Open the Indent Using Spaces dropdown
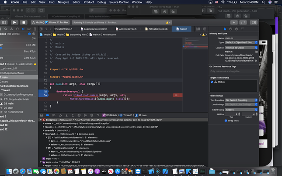Screen dimensions: 282x176 point(241,110)
